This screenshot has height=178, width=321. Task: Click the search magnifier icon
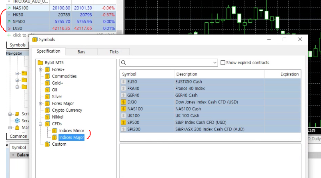click(x=123, y=63)
